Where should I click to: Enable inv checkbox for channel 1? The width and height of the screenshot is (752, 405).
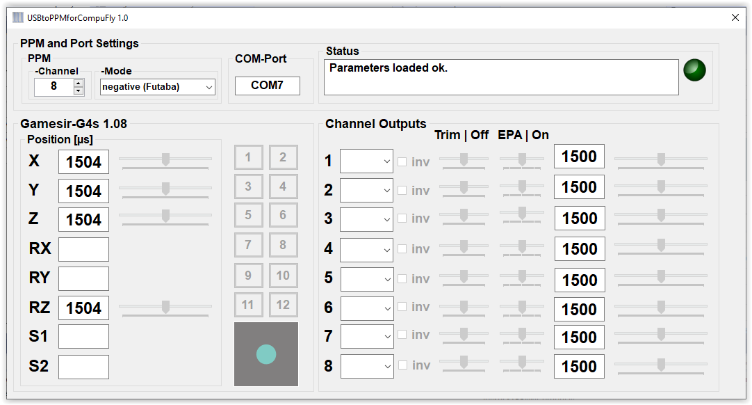pyautogui.click(x=402, y=162)
